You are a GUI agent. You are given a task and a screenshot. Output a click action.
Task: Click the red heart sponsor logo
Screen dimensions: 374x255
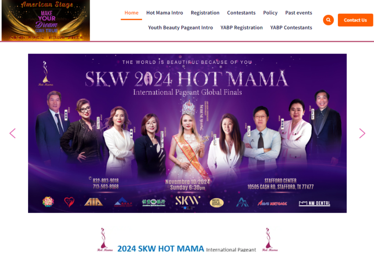click(69, 202)
